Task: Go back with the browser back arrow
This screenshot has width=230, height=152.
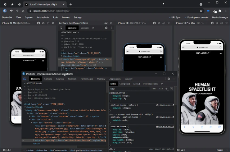Action: click(x=11, y=11)
